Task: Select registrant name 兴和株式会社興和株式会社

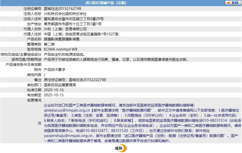Action: point(65,14)
